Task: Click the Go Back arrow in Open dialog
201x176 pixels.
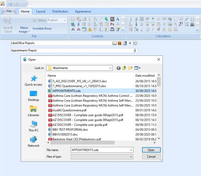Action: [x=119, y=68]
